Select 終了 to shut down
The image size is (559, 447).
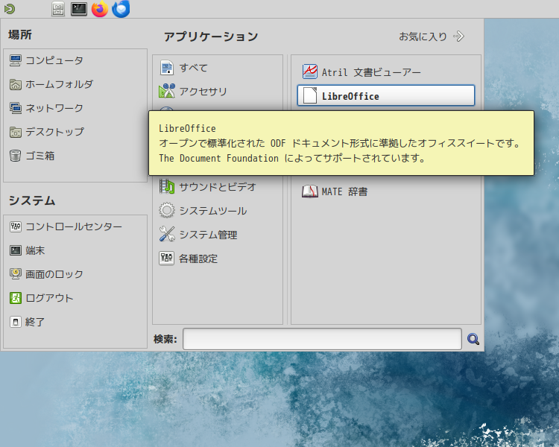coord(28,322)
